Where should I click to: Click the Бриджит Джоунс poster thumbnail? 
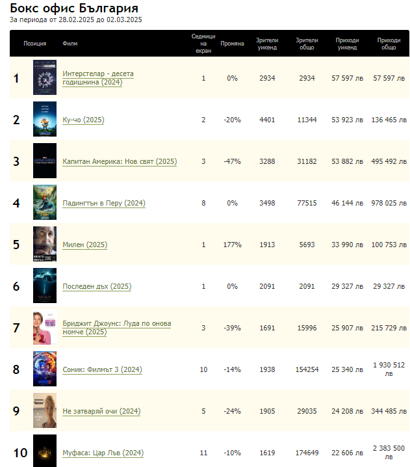pyautogui.click(x=45, y=328)
